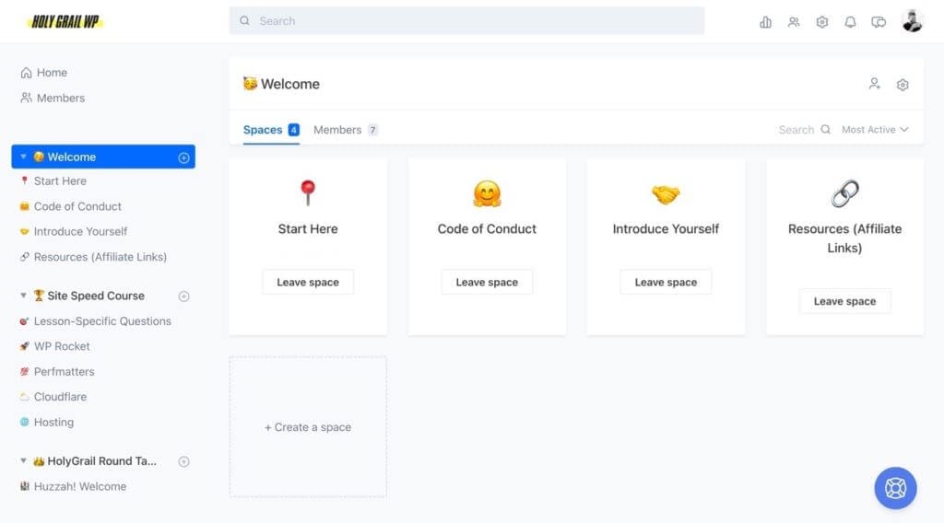944x523 pixels.
Task: Leave the Code of Conduct space
Action: pos(487,282)
